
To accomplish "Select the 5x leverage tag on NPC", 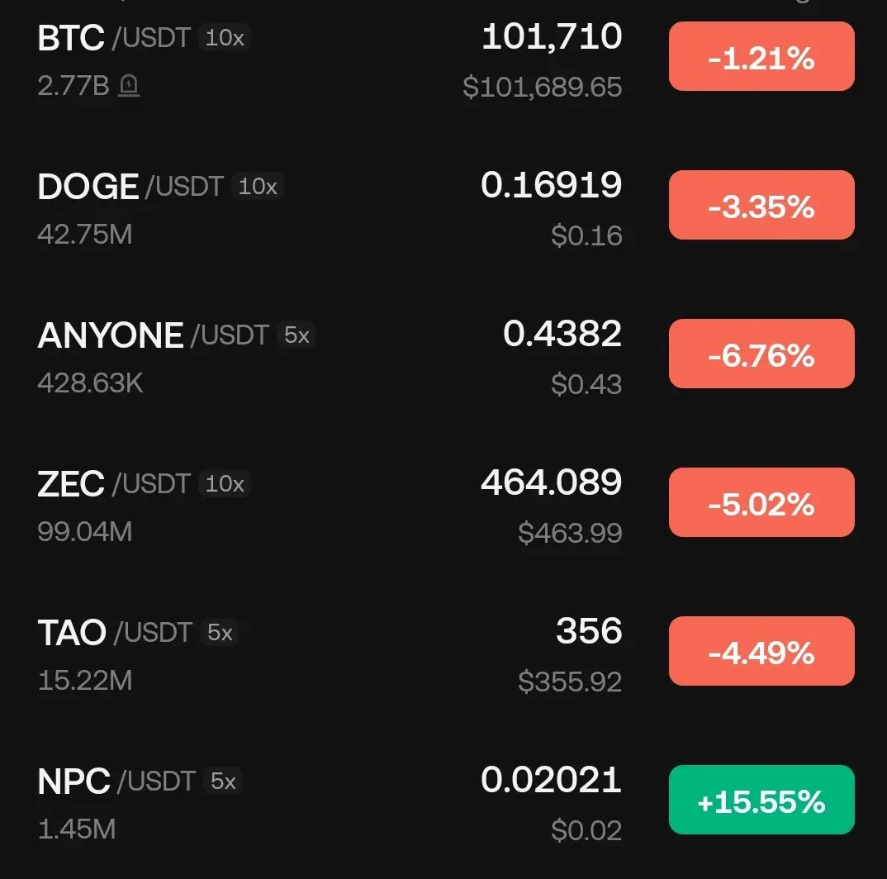I will click(x=223, y=782).
